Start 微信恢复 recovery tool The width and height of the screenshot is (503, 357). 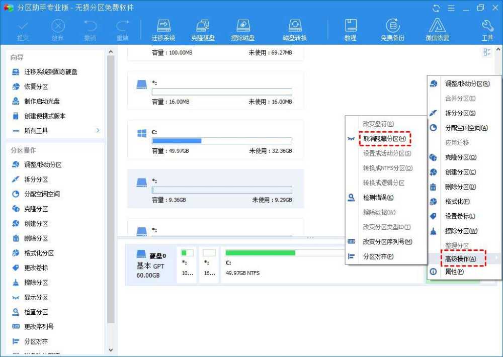coord(437,29)
